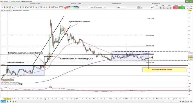Click the Anz quantity input field
193x103 pixels.
pyautogui.click(x=157, y=7)
